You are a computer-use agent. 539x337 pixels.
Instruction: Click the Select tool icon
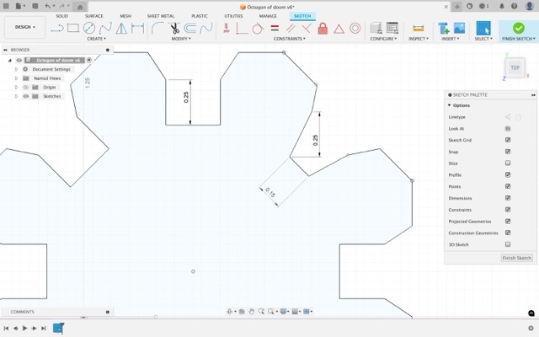tap(483, 28)
